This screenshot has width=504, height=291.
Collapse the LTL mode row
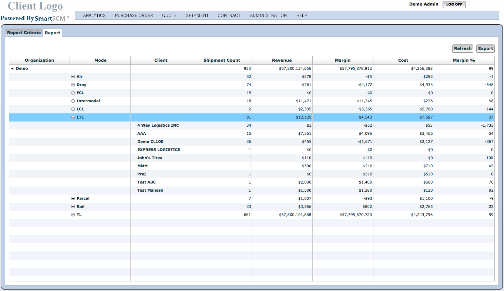73,117
